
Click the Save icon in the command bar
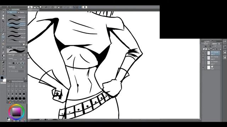(x=41, y=7)
